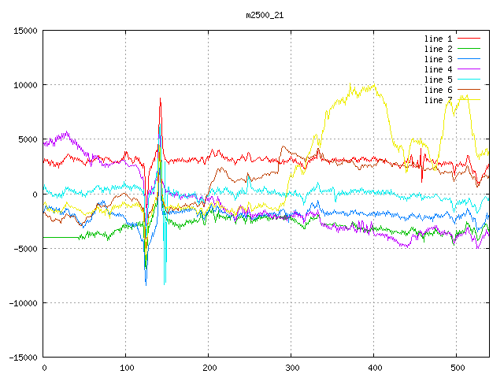The width and height of the screenshot is (504, 378).
Task: Click the 15000 label on the y-axis
Action: point(24,31)
